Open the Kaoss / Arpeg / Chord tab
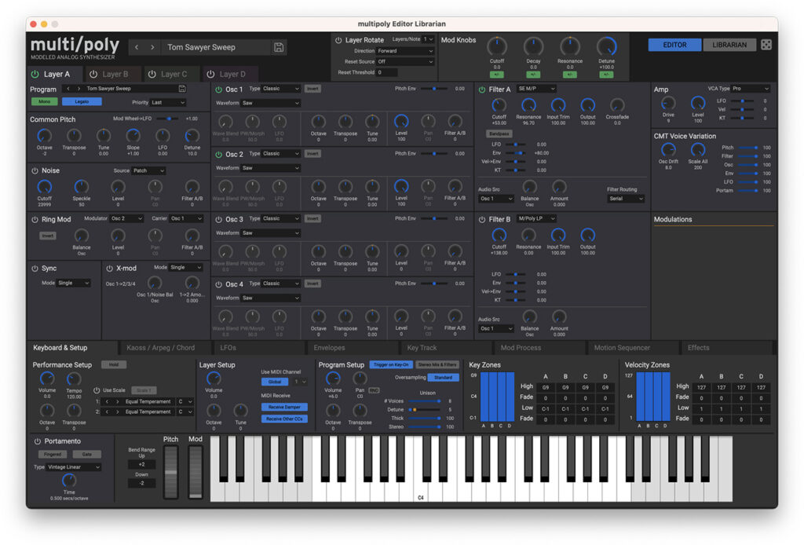This screenshot has width=804, height=545. (x=160, y=348)
